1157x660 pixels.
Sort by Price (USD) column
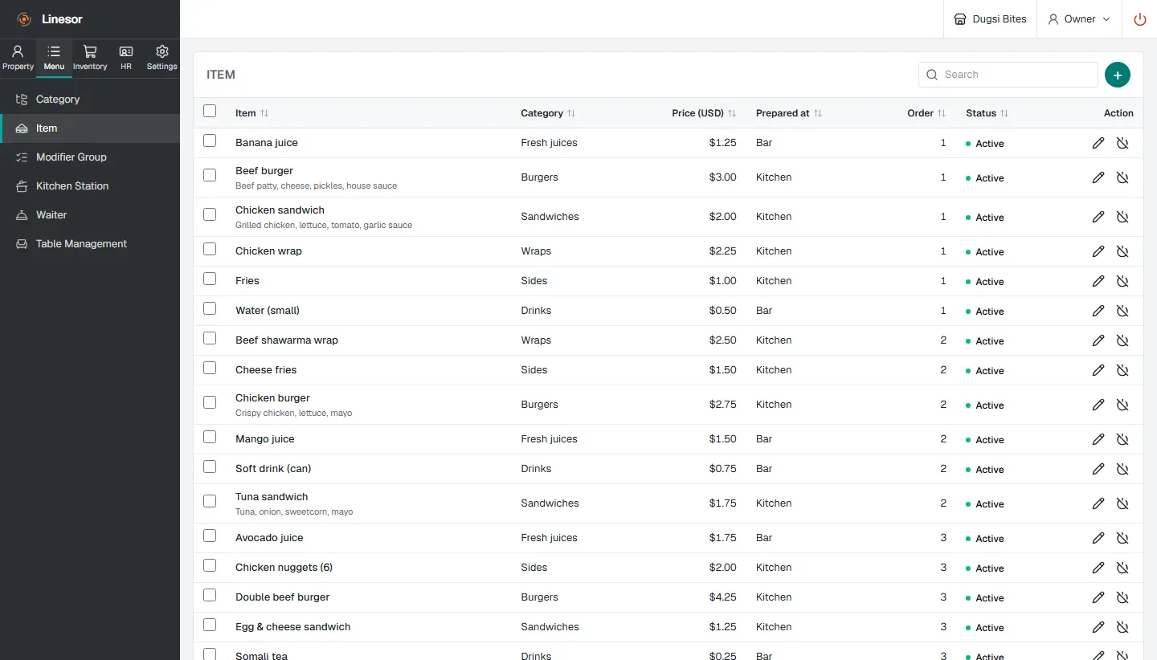pyautogui.click(x=704, y=113)
